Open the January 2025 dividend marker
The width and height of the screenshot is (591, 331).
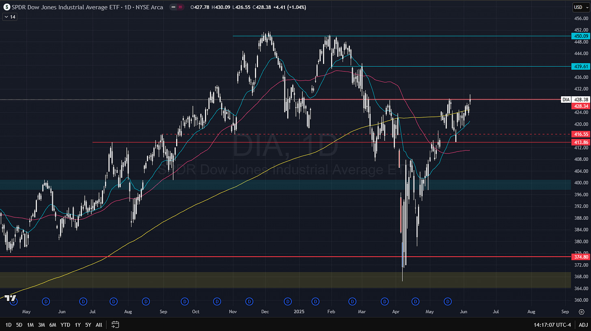coord(315,301)
